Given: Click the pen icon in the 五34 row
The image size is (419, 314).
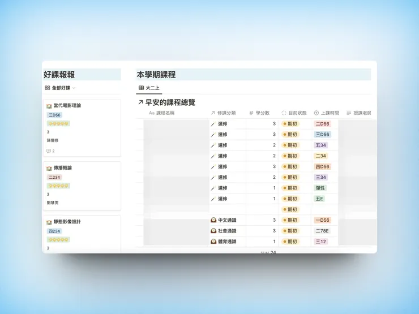Looking at the screenshot, I should coord(213,145).
